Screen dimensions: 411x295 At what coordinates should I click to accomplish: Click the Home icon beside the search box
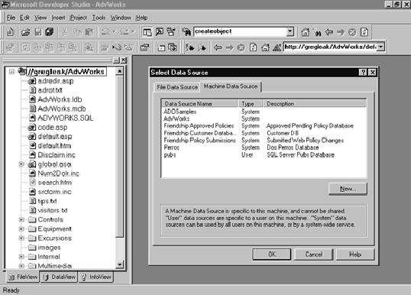pyautogui.click(x=305, y=32)
